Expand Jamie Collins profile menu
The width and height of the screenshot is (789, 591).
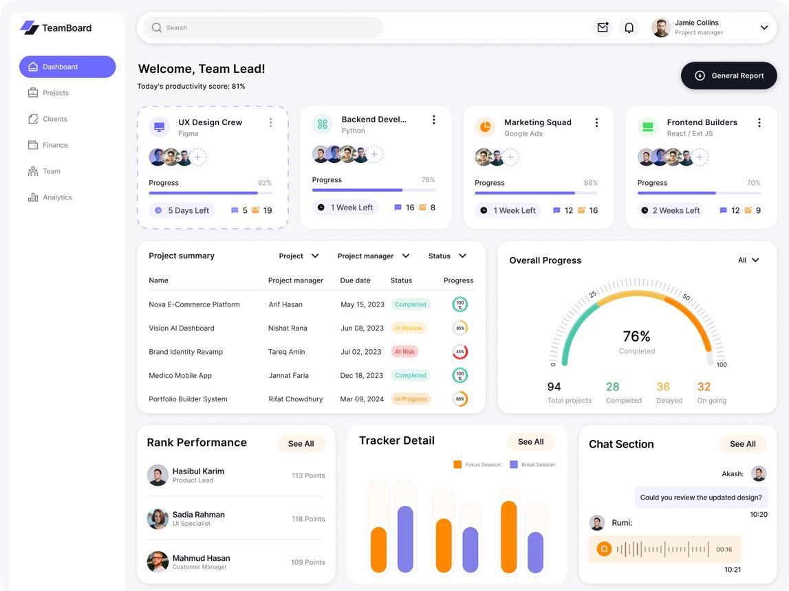[x=764, y=27]
